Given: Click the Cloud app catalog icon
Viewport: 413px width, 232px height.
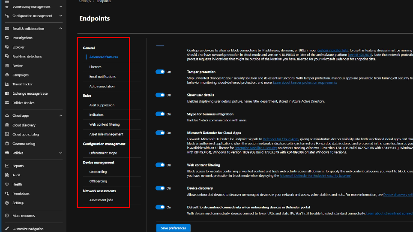Looking at the screenshot, I should point(7,134).
